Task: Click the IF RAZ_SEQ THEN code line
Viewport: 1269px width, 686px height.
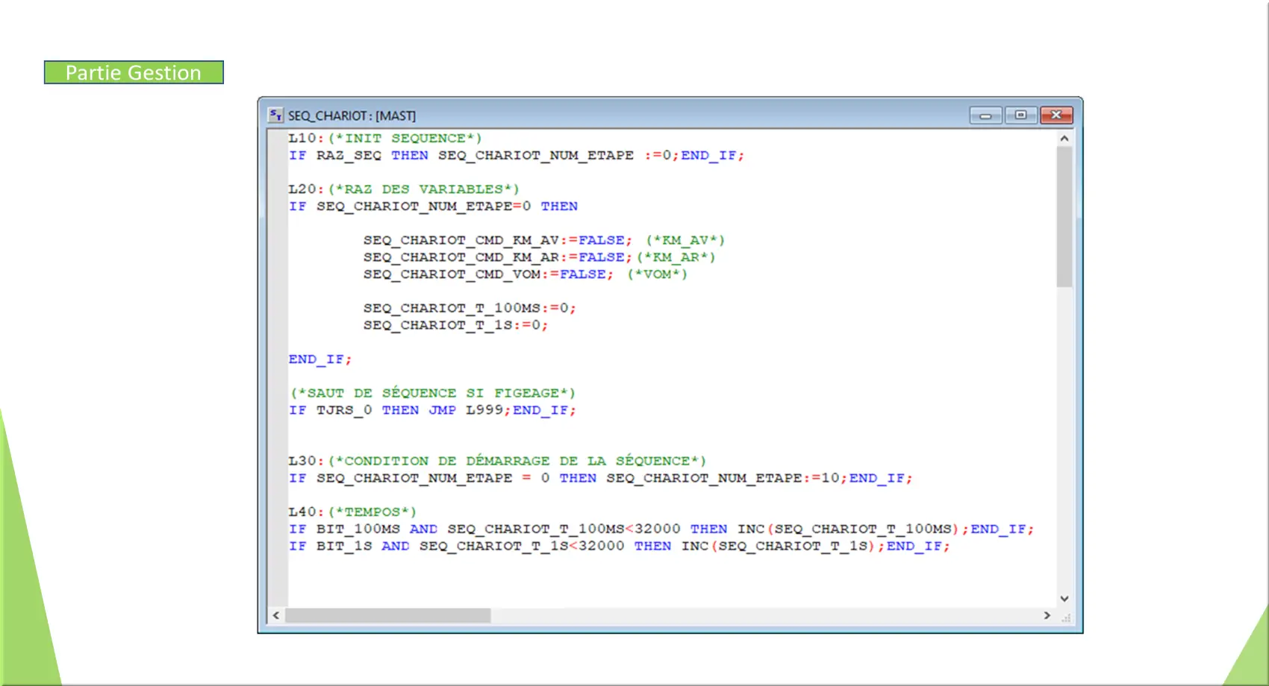Action: (x=517, y=155)
